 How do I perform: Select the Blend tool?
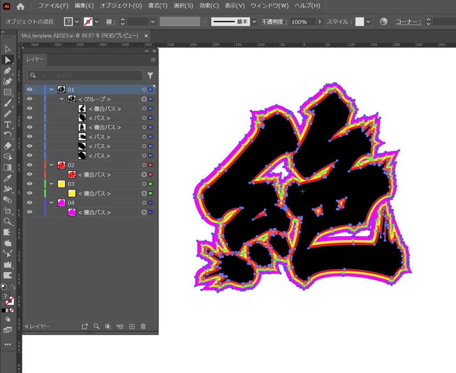pos(8,200)
